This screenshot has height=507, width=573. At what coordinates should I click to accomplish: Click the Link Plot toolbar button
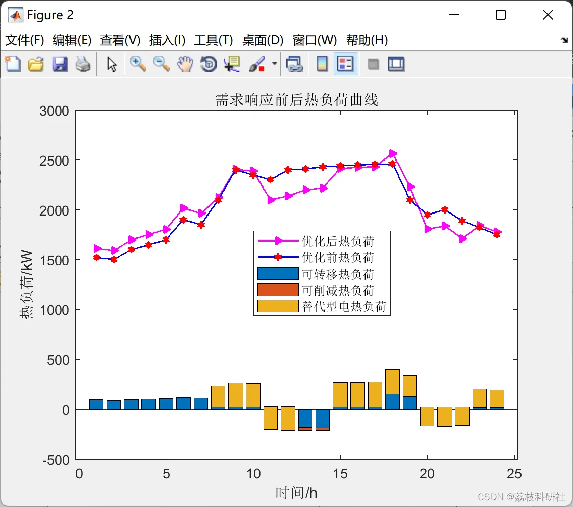(x=294, y=64)
